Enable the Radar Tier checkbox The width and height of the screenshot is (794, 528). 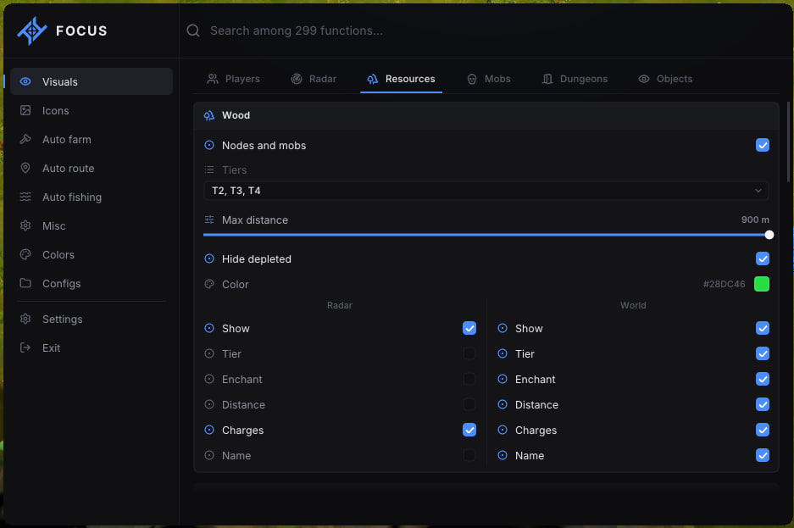point(469,353)
